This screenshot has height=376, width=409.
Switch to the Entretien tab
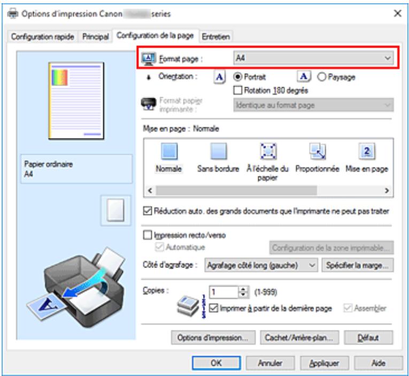point(216,36)
